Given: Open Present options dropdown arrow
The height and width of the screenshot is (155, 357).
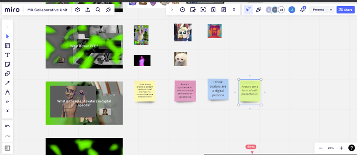Looking at the screenshot, I should point(331,10).
